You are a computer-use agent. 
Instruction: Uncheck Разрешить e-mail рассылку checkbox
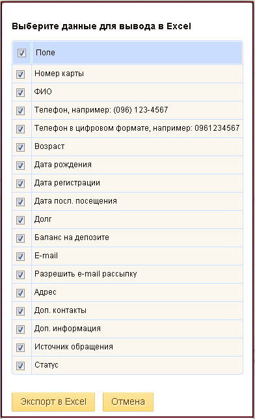coord(21,275)
